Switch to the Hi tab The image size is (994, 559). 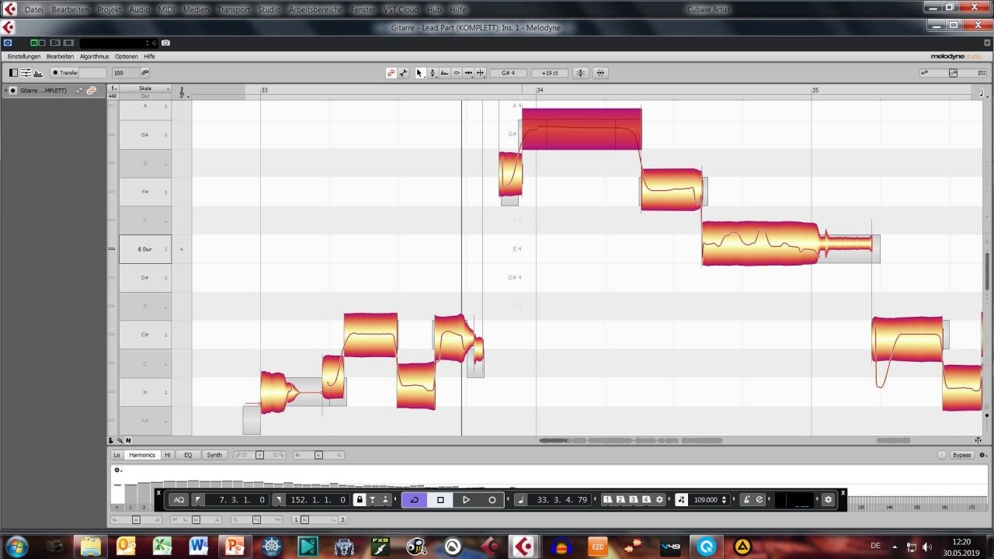(x=167, y=455)
